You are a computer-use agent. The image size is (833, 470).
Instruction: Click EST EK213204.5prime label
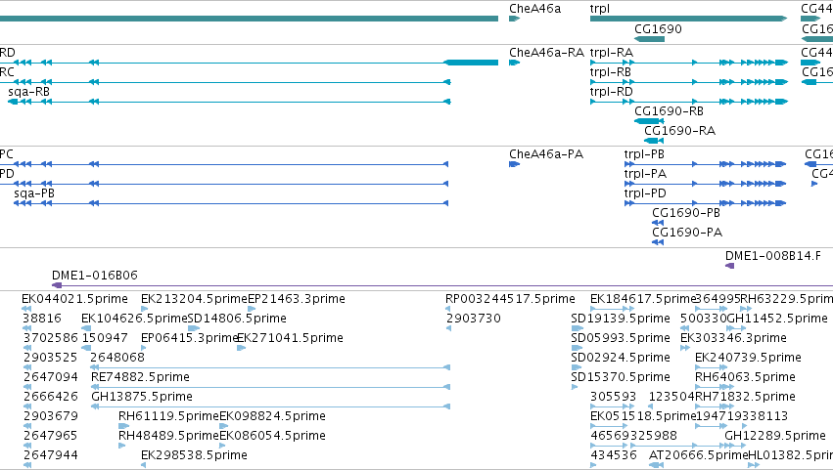click(x=194, y=299)
